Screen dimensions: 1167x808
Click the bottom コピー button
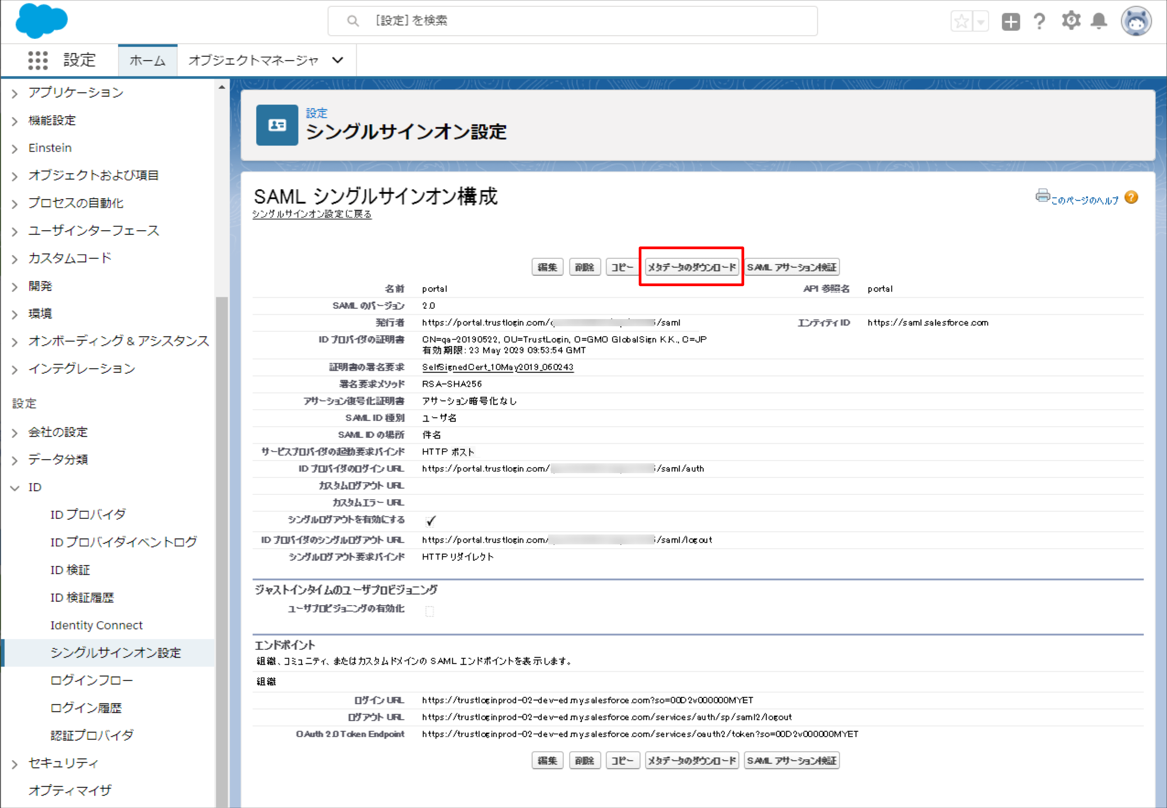pyautogui.click(x=622, y=760)
